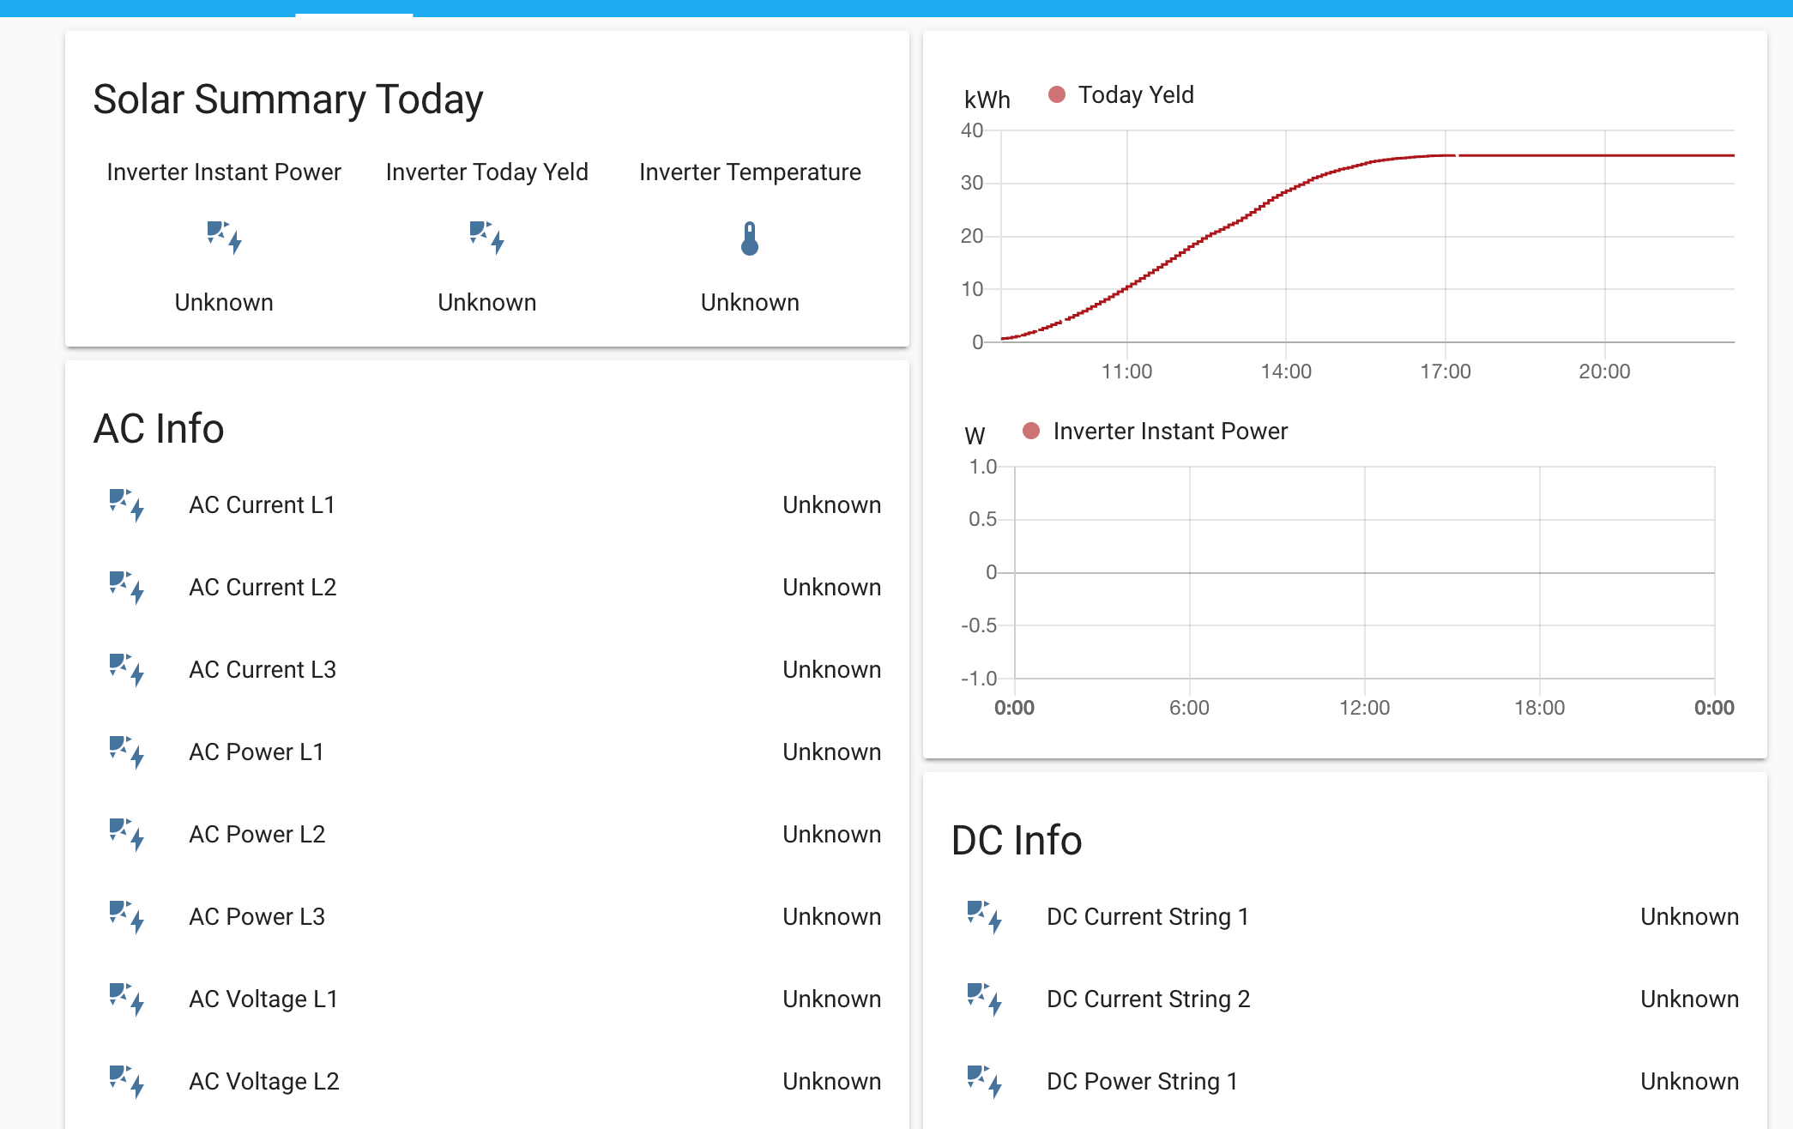Screen dimensions: 1793x1129
Task: Click the Inverter Instant Power solar icon
Action: point(224,238)
